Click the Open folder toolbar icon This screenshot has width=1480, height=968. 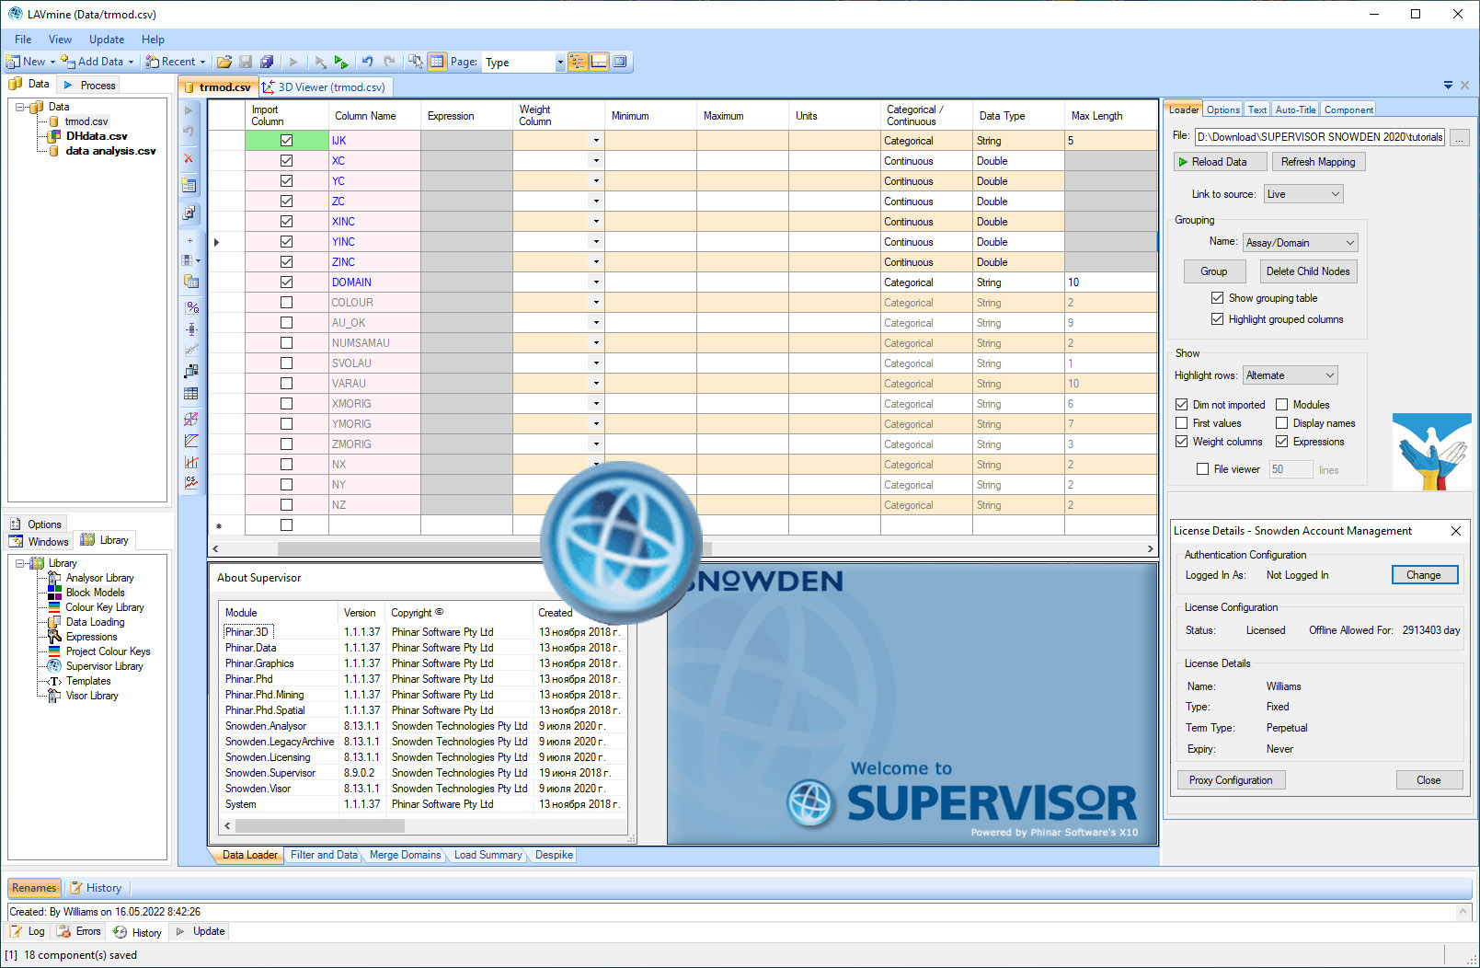(224, 62)
